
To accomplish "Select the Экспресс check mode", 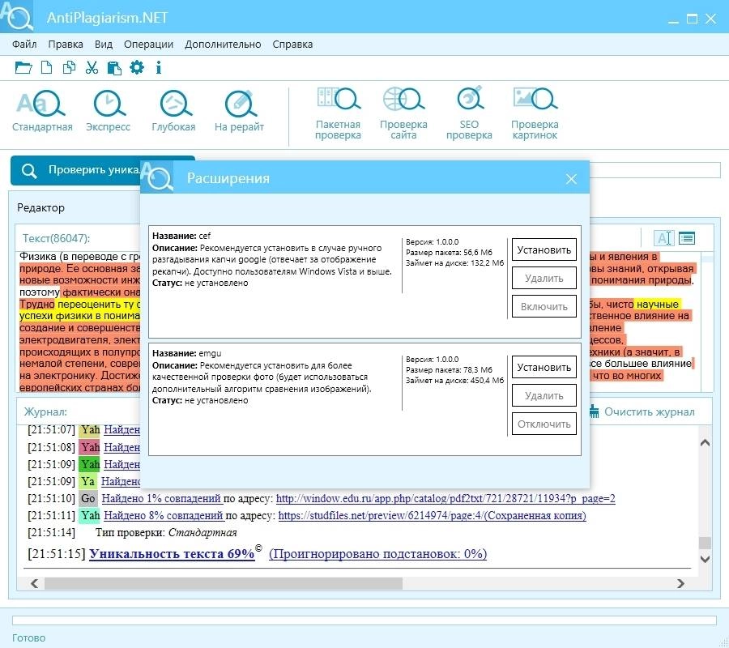I will 109,112.
